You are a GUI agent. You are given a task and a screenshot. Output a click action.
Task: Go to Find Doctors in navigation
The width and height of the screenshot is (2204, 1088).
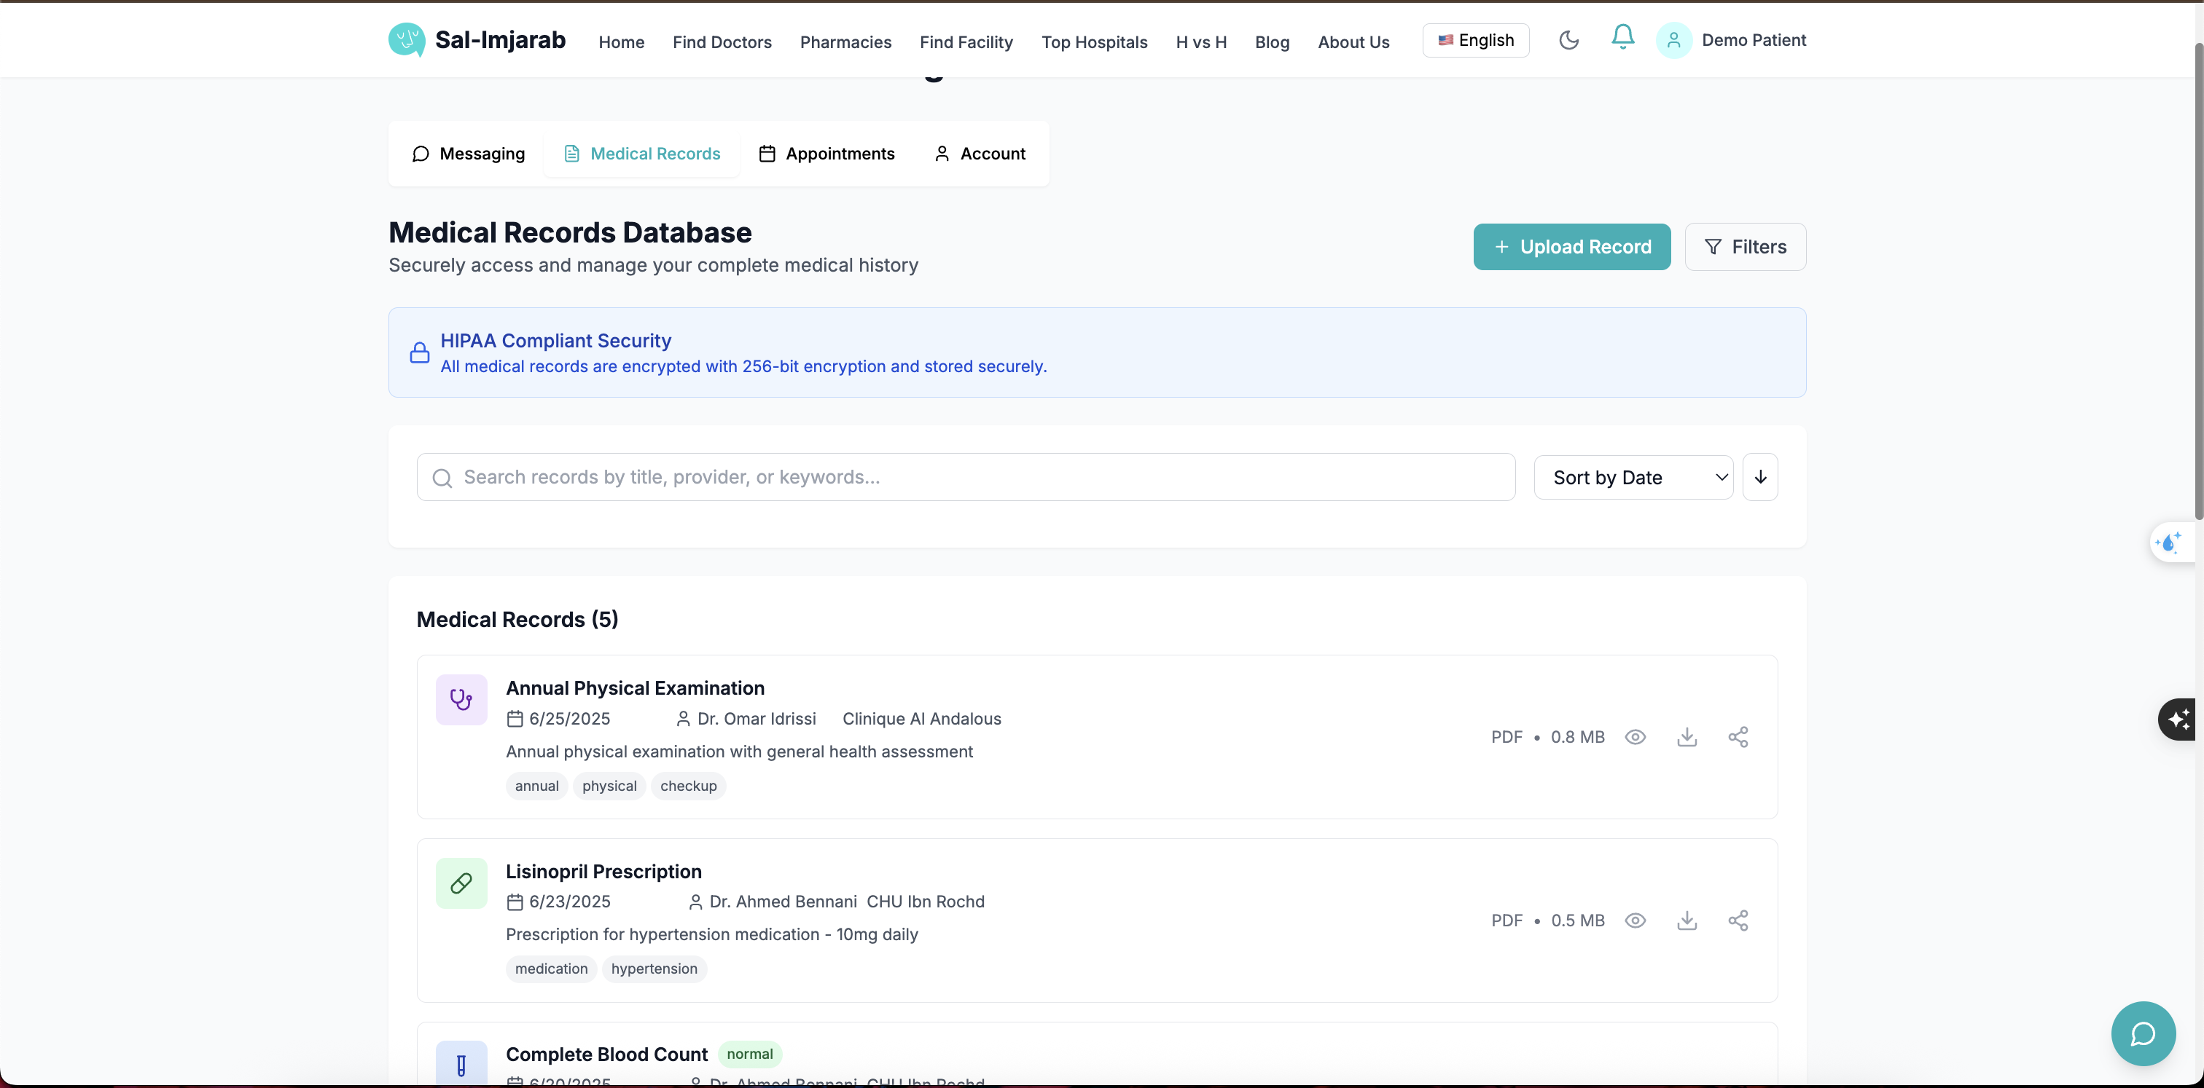[722, 42]
